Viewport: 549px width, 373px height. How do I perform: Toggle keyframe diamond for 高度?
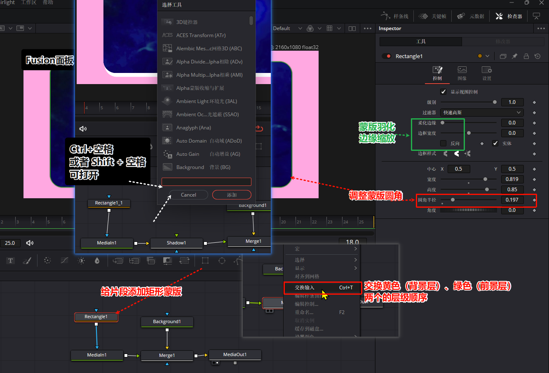[535, 190]
